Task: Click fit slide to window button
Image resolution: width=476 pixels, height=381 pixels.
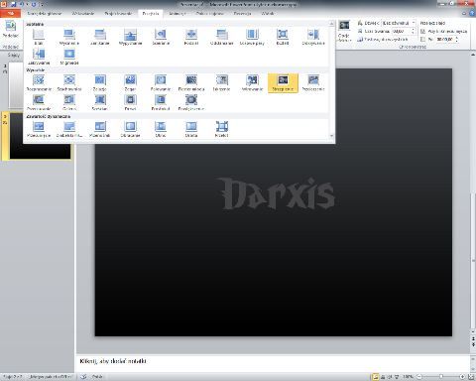Action: (x=471, y=376)
